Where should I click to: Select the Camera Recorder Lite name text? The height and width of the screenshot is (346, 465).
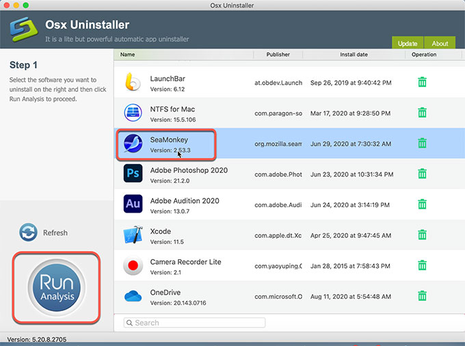coord(185,262)
